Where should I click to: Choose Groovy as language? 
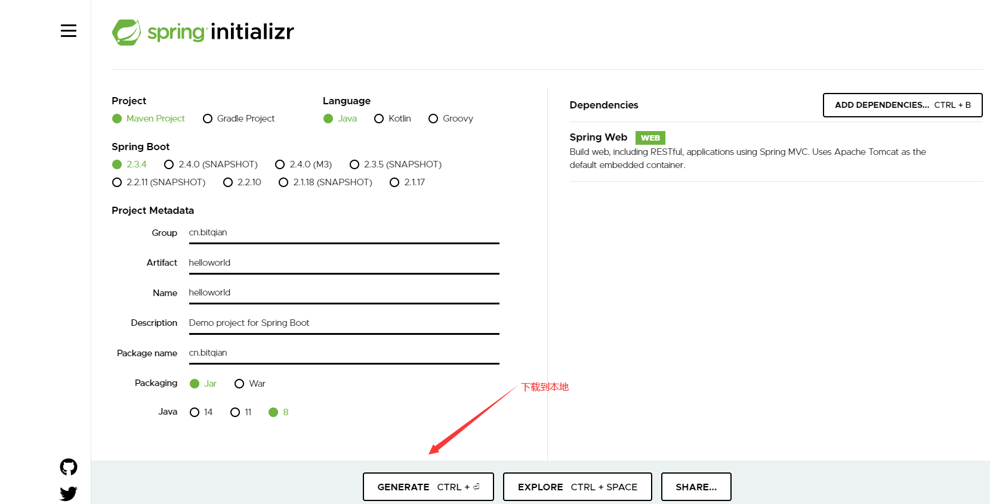[451, 119]
